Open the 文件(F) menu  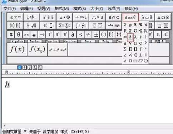point(10,9)
